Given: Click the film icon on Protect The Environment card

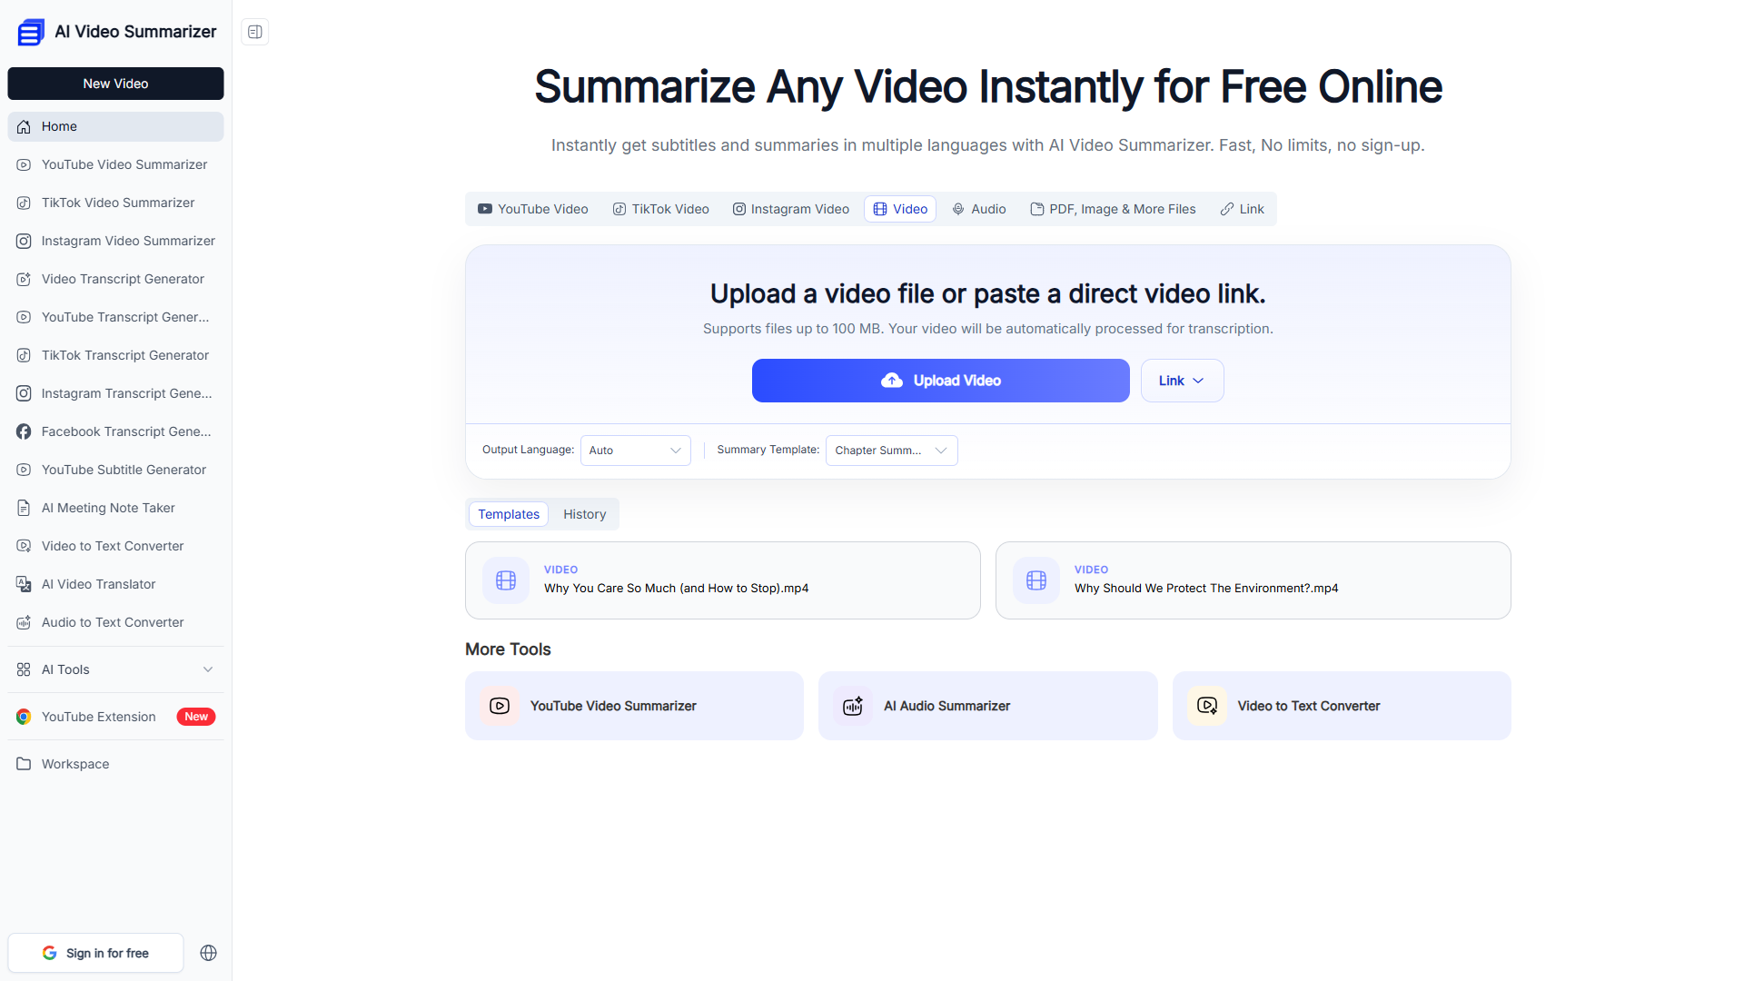Looking at the screenshot, I should tap(1036, 580).
